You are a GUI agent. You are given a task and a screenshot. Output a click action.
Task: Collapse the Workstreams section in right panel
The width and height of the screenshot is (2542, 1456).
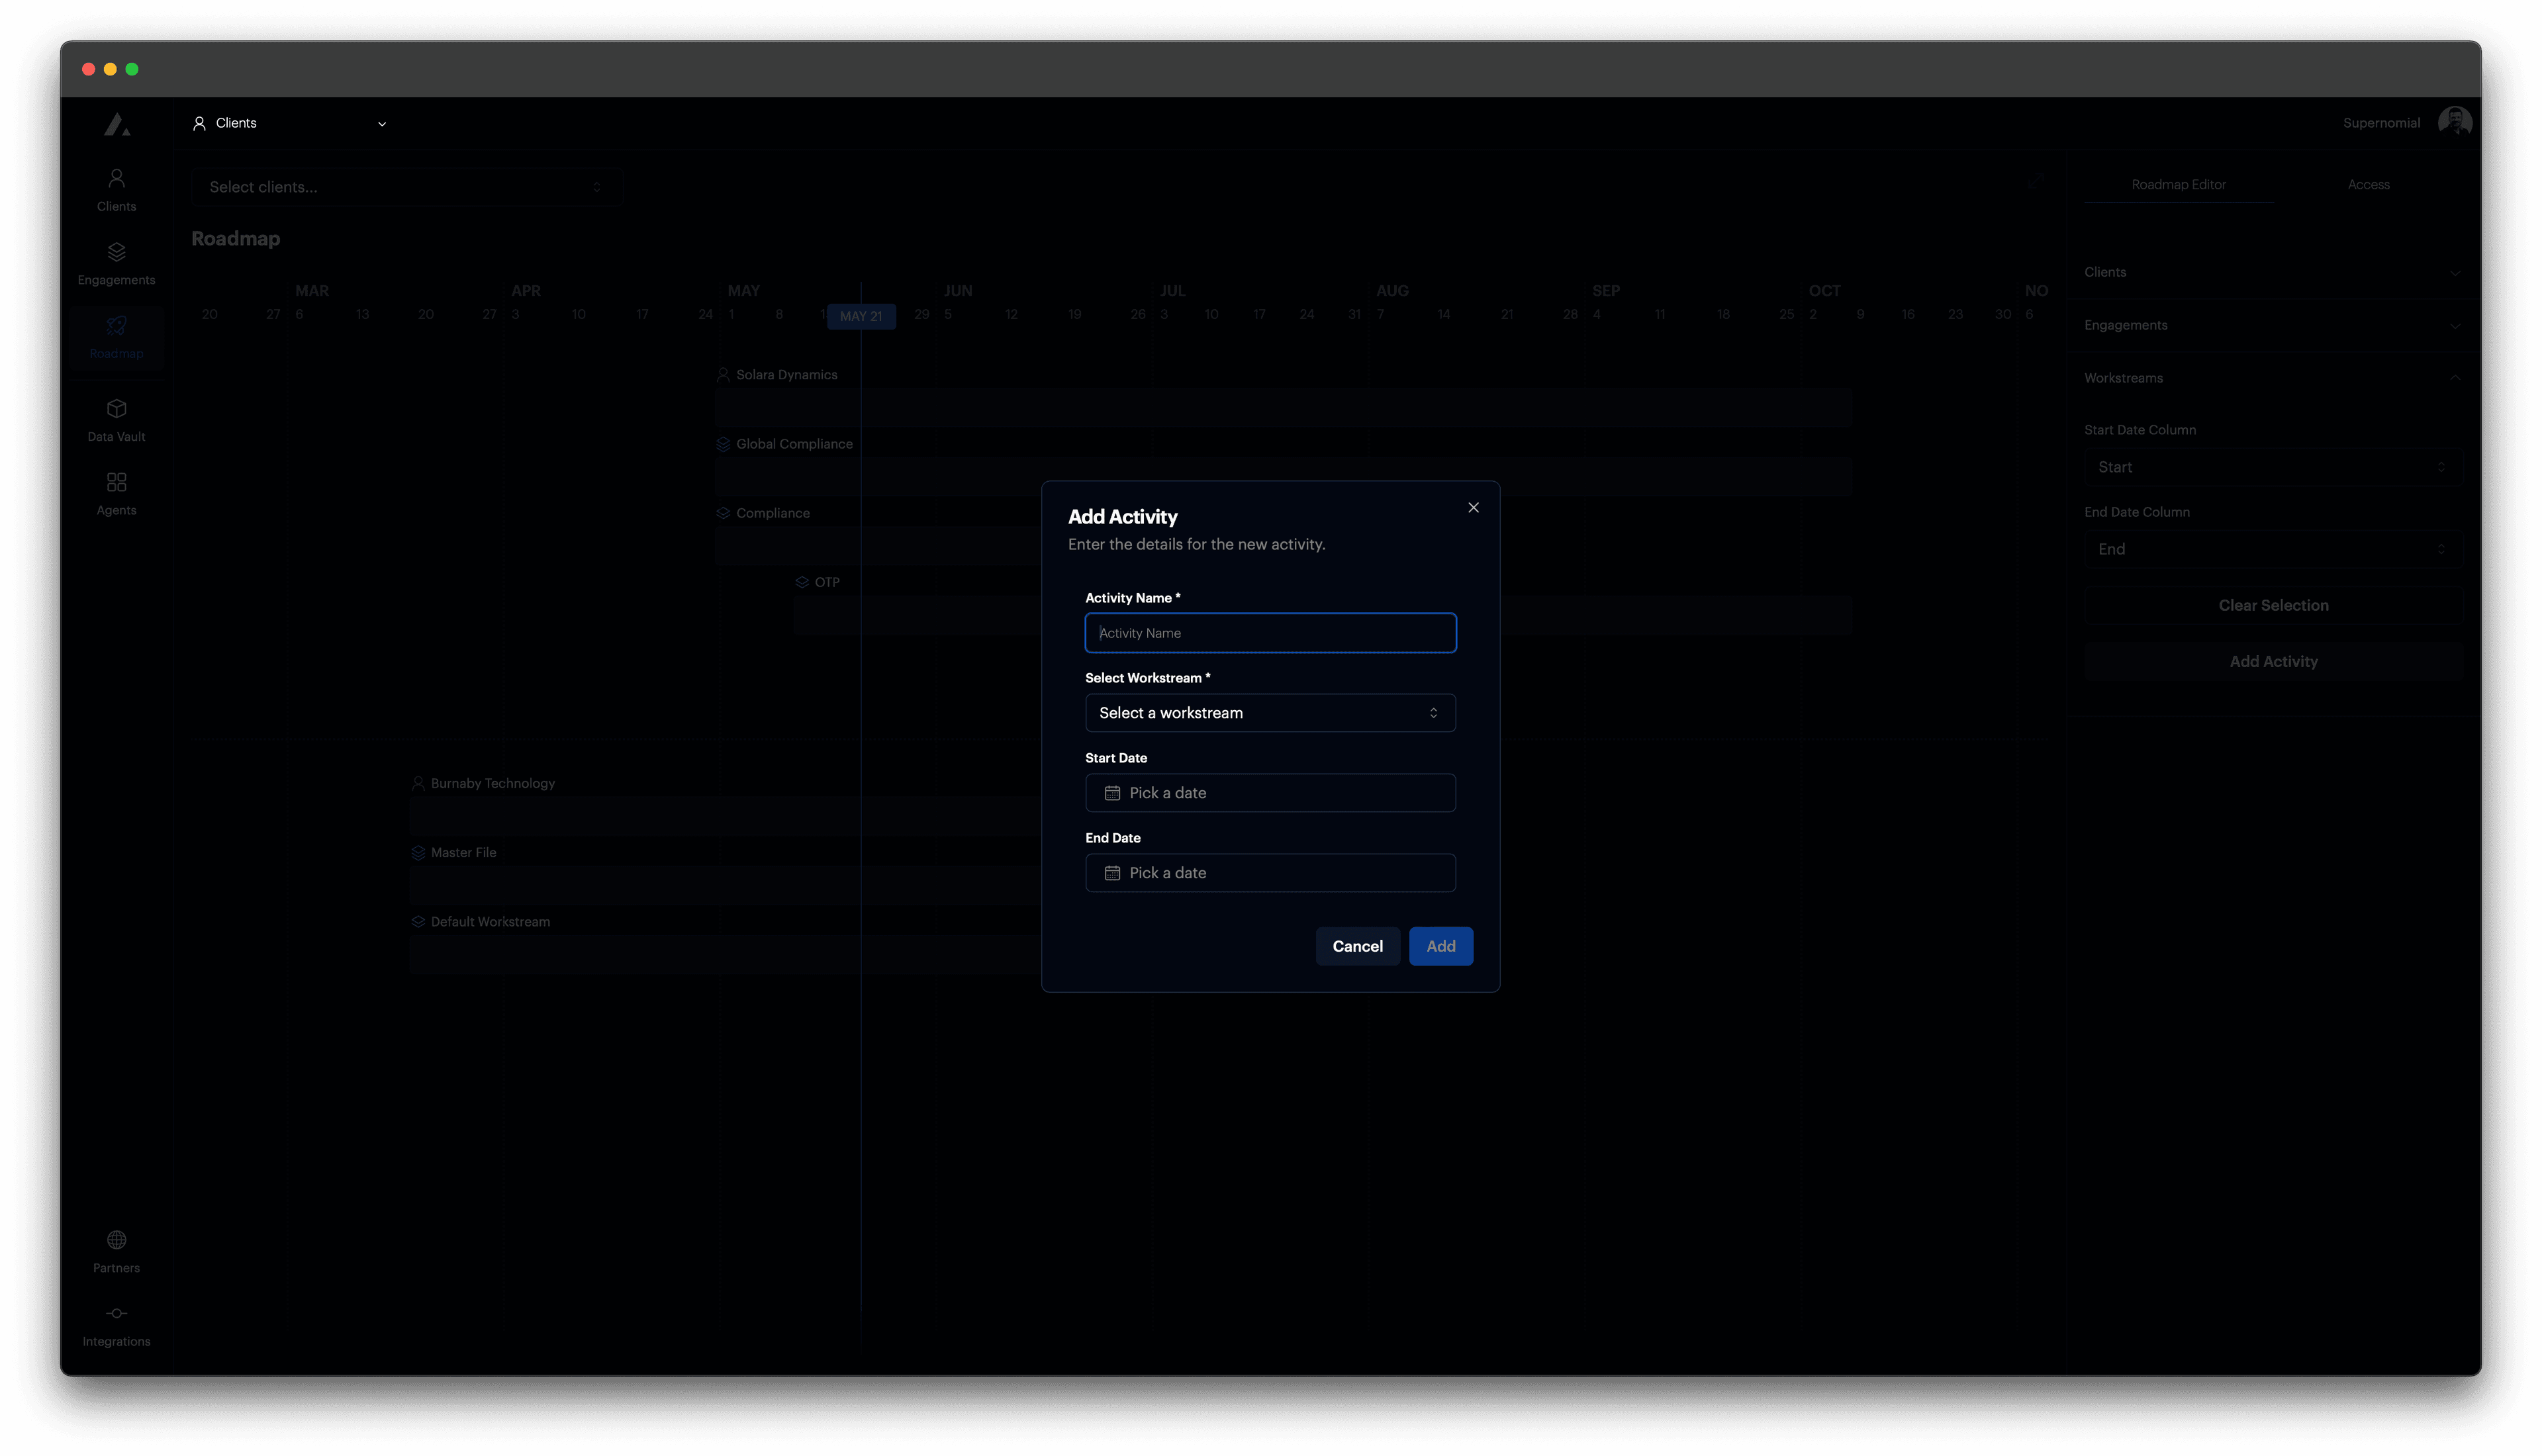[x=2455, y=378]
